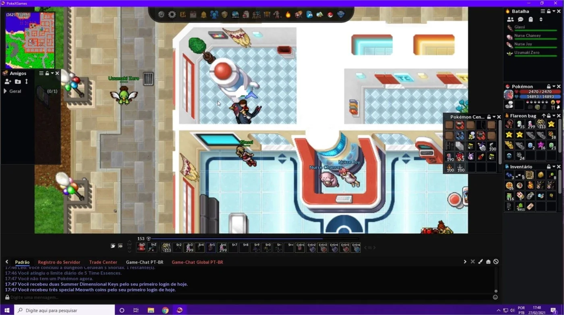Click the item with count 4911 in Inventário
This screenshot has width=564, height=315.
tap(520, 206)
